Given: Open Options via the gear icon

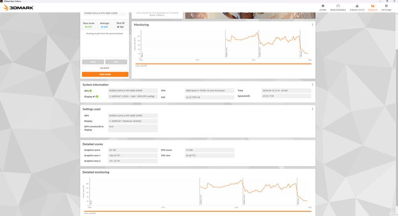Looking at the screenshot, I should click(x=386, y=6).
